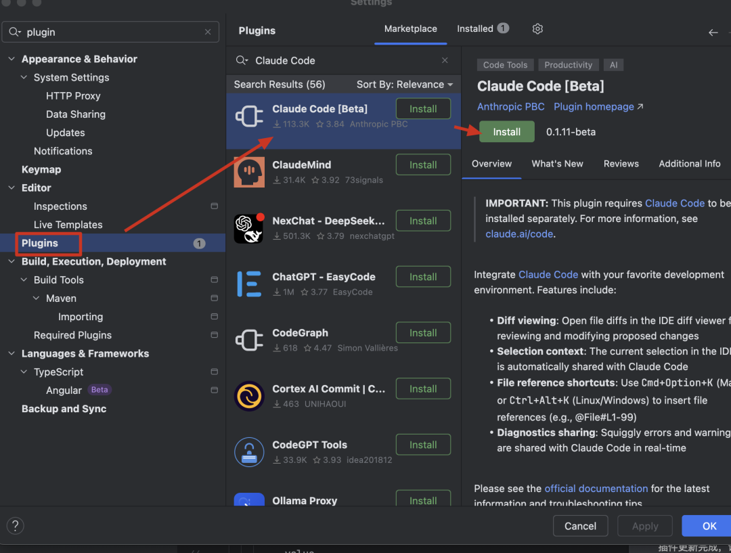
Task: Collapse the TypeScript node
Action: [x=24, y=372]
